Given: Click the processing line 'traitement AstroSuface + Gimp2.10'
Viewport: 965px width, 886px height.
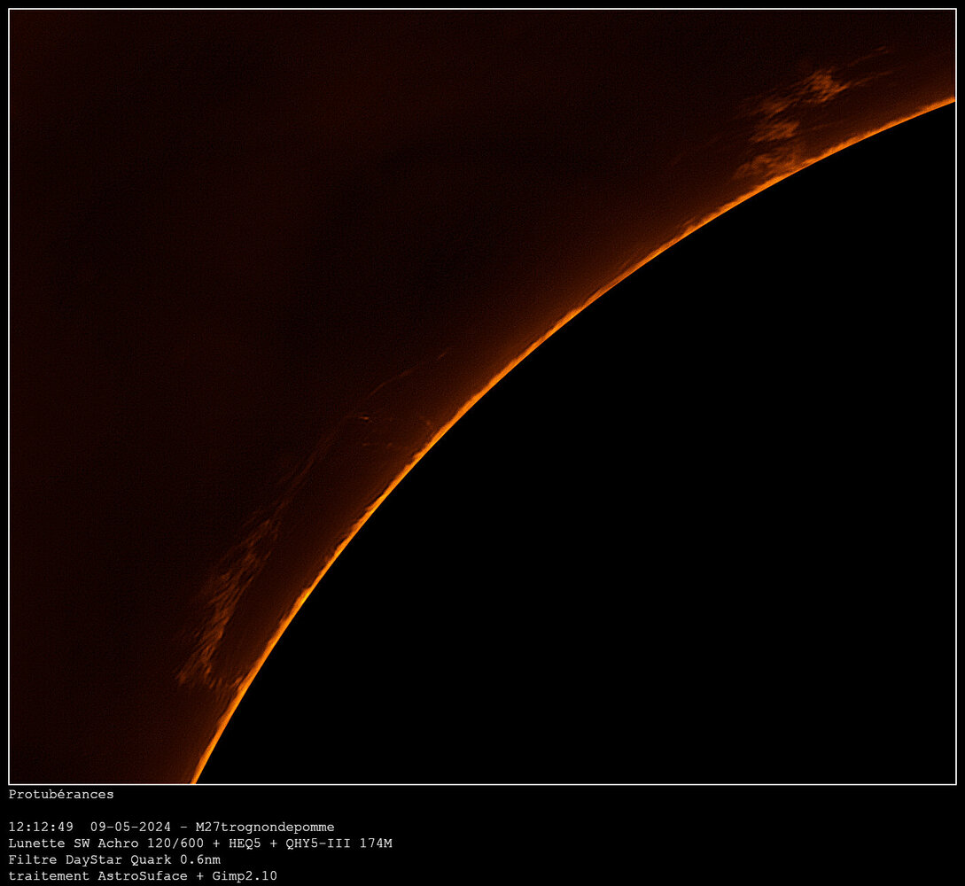Looking at the screenshot, I should coord(143,875).
